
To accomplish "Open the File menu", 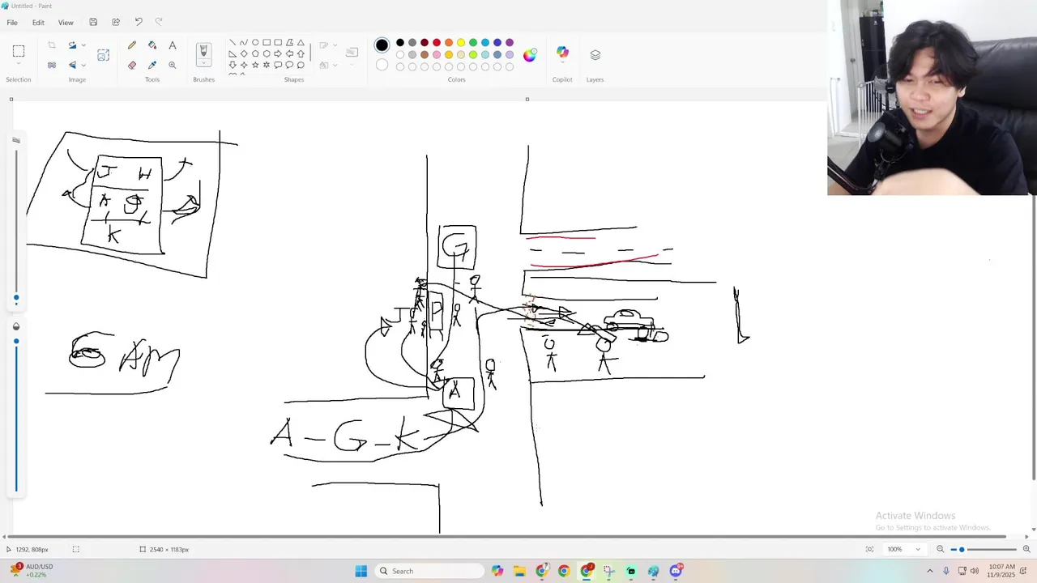I will point(12,23).
